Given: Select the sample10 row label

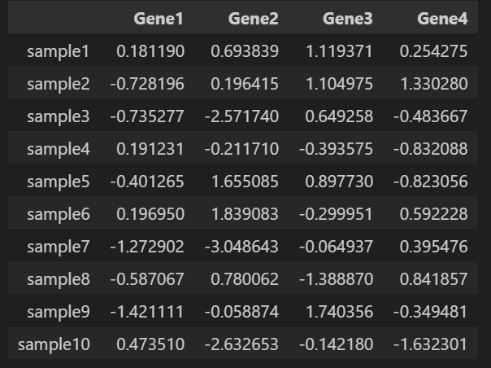Looking at the screenshot, I should click(54, 344).
